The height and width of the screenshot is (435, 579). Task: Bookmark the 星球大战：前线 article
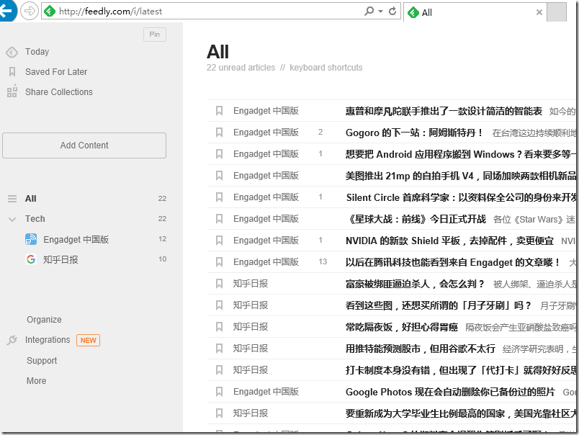pos(220,219)
